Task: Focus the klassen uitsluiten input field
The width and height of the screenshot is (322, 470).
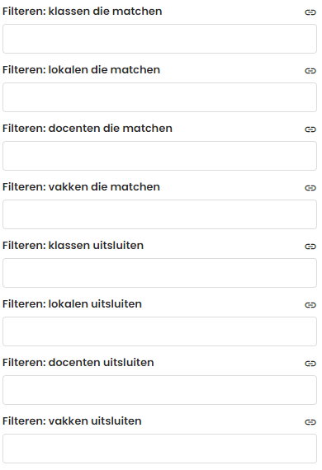Action: click(159, 273)
